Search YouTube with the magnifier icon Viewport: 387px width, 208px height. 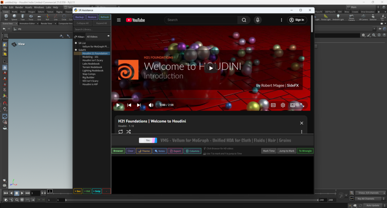[244, 20]
